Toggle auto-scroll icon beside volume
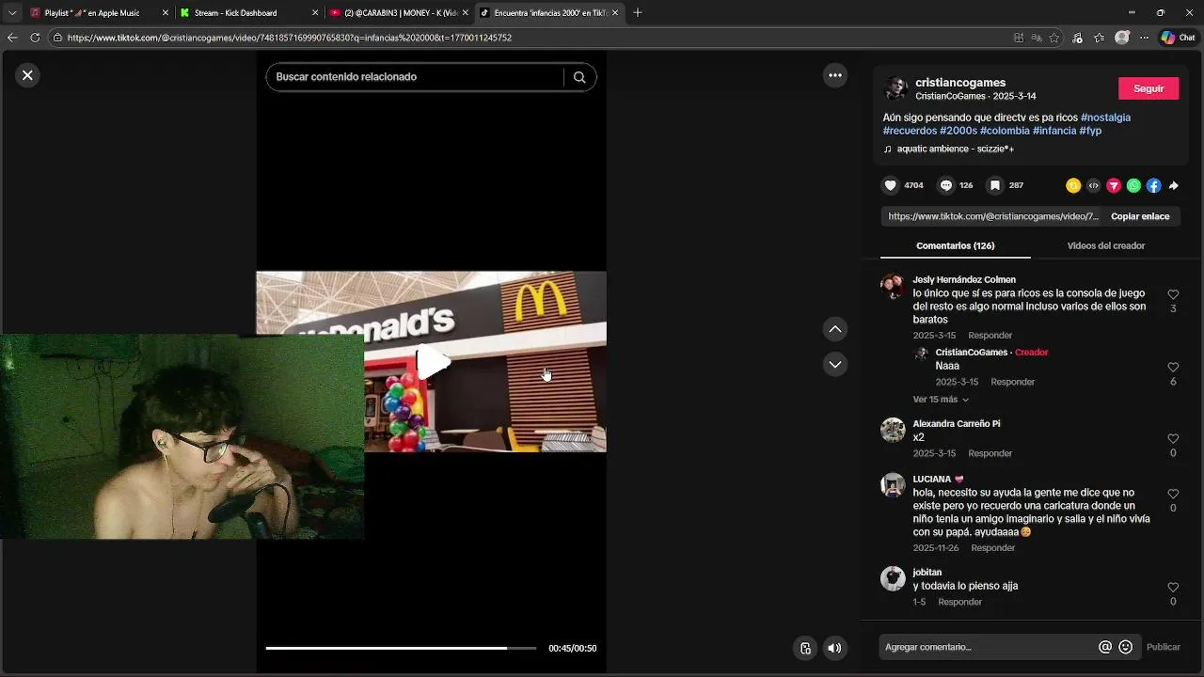The width and height of the screenshot is (1204, 677). (x=805, y=648)
